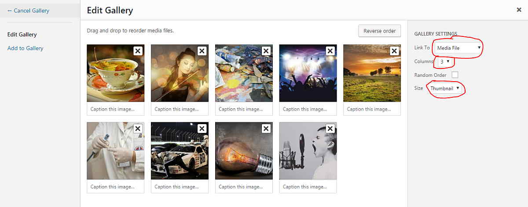Close the Edit Gallery dialog

(519, 10)
